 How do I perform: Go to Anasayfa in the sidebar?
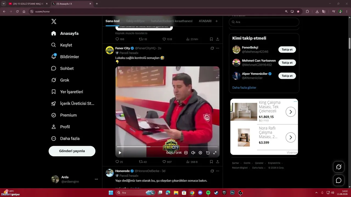pos(65,33)
